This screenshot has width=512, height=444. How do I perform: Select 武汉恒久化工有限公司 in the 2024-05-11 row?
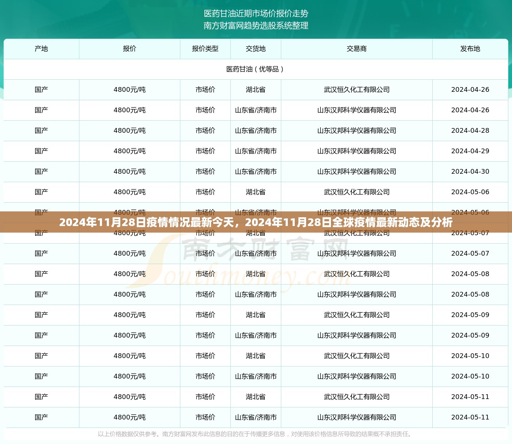point(357,397)
